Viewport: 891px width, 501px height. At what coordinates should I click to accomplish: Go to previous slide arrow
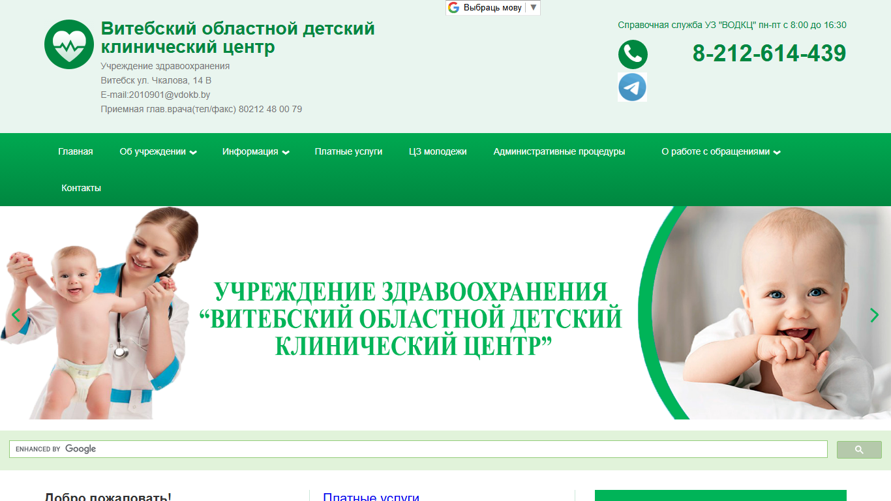[x=16, y=315]
